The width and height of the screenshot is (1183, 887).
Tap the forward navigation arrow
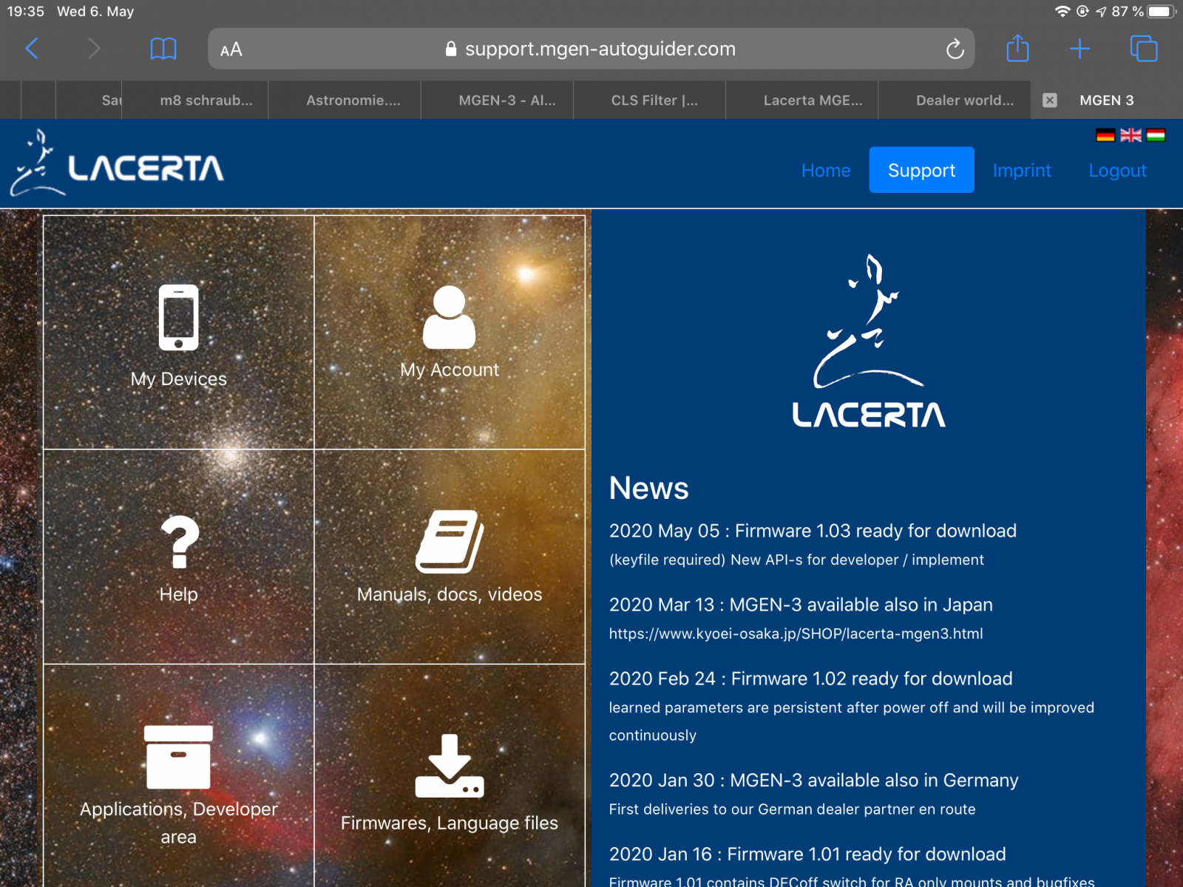(93, 49)
